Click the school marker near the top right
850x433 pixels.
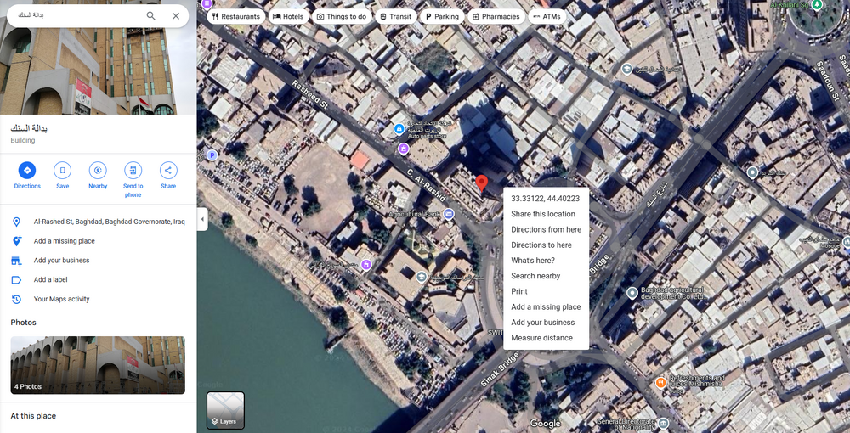627,69
